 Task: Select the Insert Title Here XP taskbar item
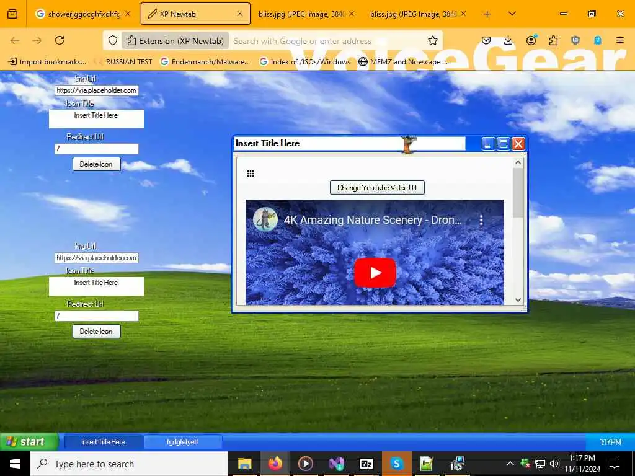coord(103,441)
